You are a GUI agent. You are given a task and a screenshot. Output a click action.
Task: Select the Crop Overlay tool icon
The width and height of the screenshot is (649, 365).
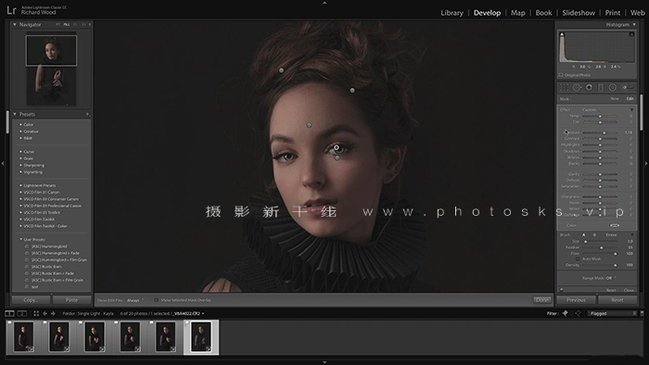tap(564, 87)
